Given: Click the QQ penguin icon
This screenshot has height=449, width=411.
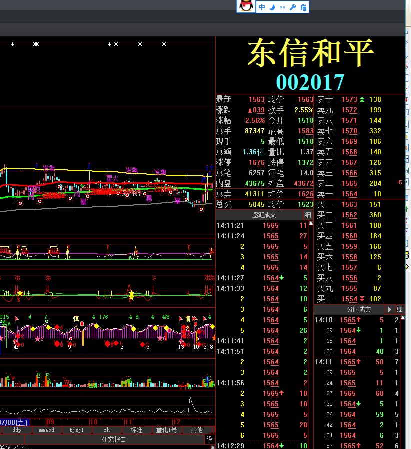Looking at the screenshot, I should pos(246,6).
